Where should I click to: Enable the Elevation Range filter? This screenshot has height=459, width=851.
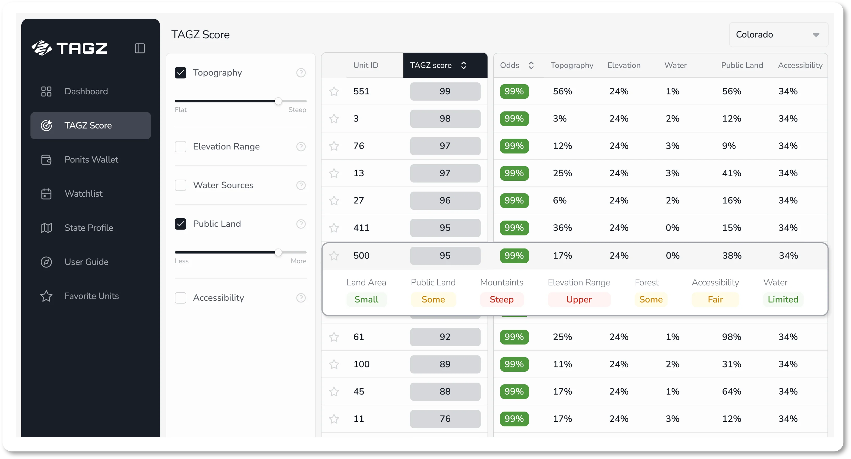click(x=181, y=146)
